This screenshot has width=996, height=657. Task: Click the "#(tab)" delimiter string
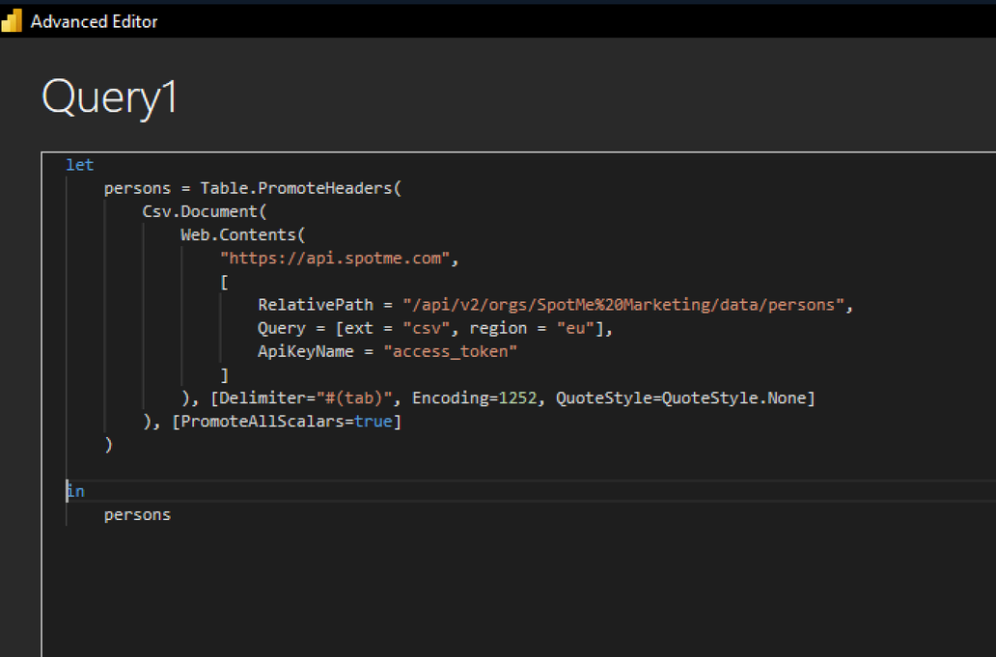point(354,398)
